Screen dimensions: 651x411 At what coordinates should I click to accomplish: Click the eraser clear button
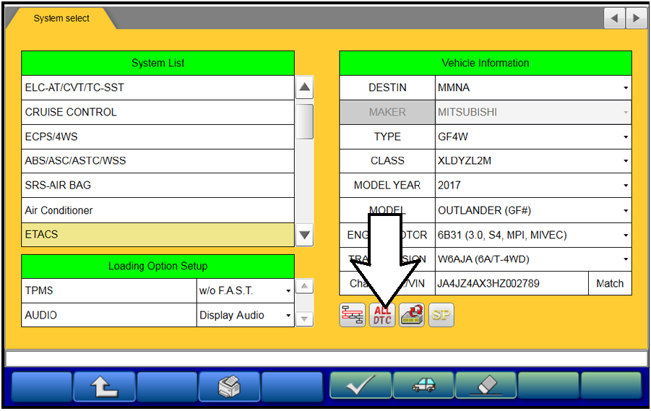pyautogui.click(x=486, y=386)
